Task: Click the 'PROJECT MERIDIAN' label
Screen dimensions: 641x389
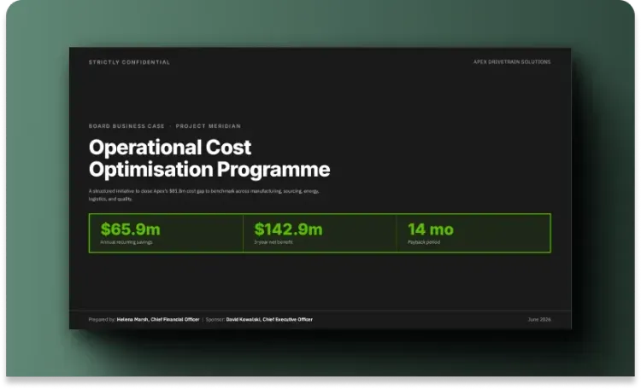Action: click(208, 126)
